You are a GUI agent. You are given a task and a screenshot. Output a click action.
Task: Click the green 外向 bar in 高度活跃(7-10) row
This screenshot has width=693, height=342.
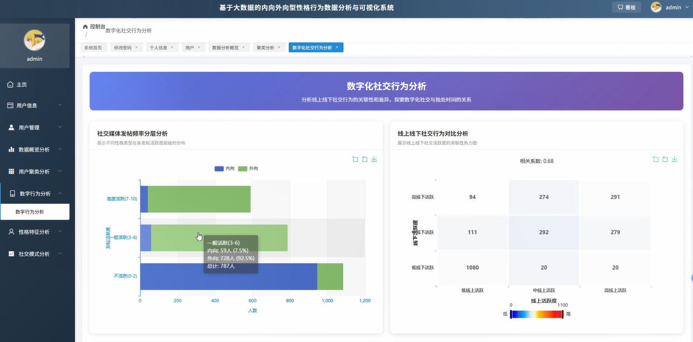click(199, 199)
